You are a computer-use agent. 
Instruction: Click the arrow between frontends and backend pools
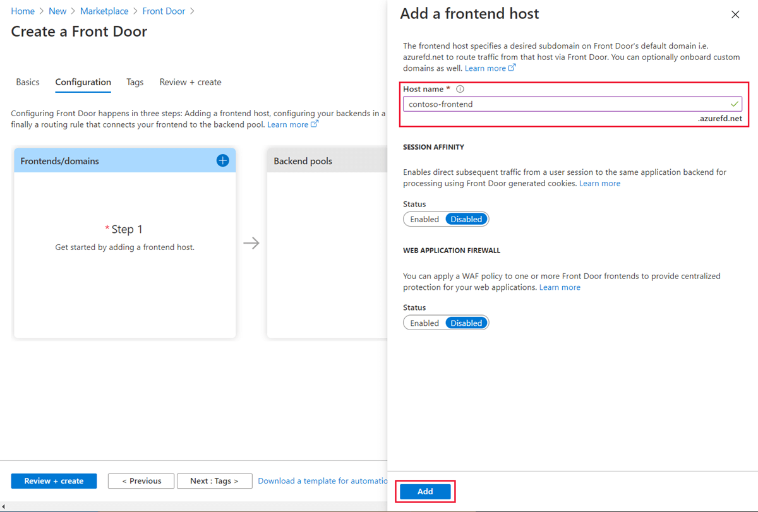coord(251,242)
